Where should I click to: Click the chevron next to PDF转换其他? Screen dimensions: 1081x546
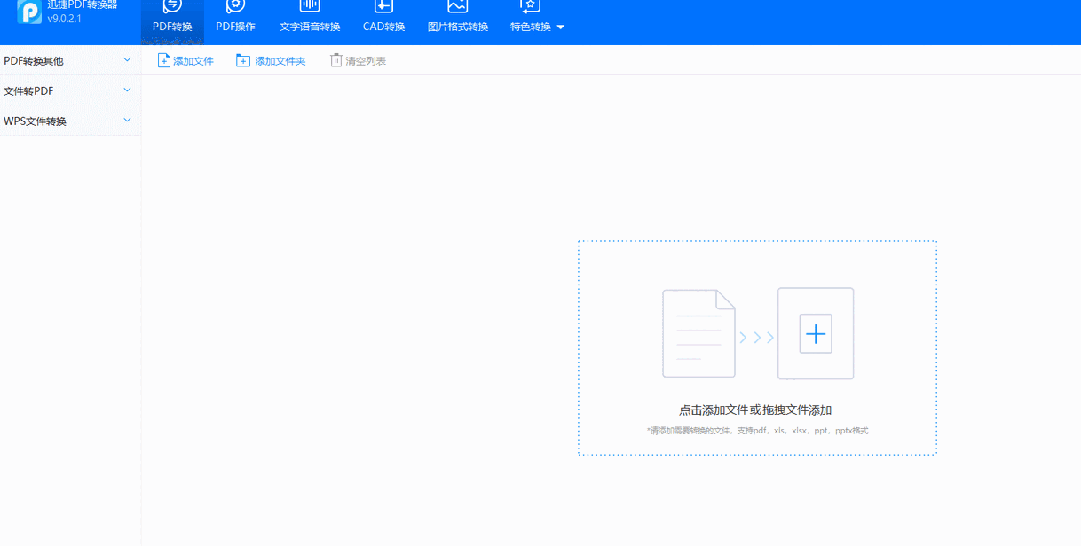coord(127,60)
